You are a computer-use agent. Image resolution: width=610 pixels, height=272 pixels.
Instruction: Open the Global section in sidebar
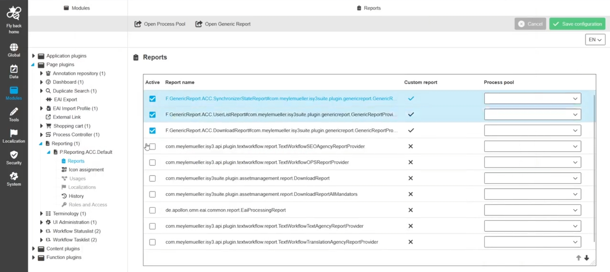pos(14,48)
